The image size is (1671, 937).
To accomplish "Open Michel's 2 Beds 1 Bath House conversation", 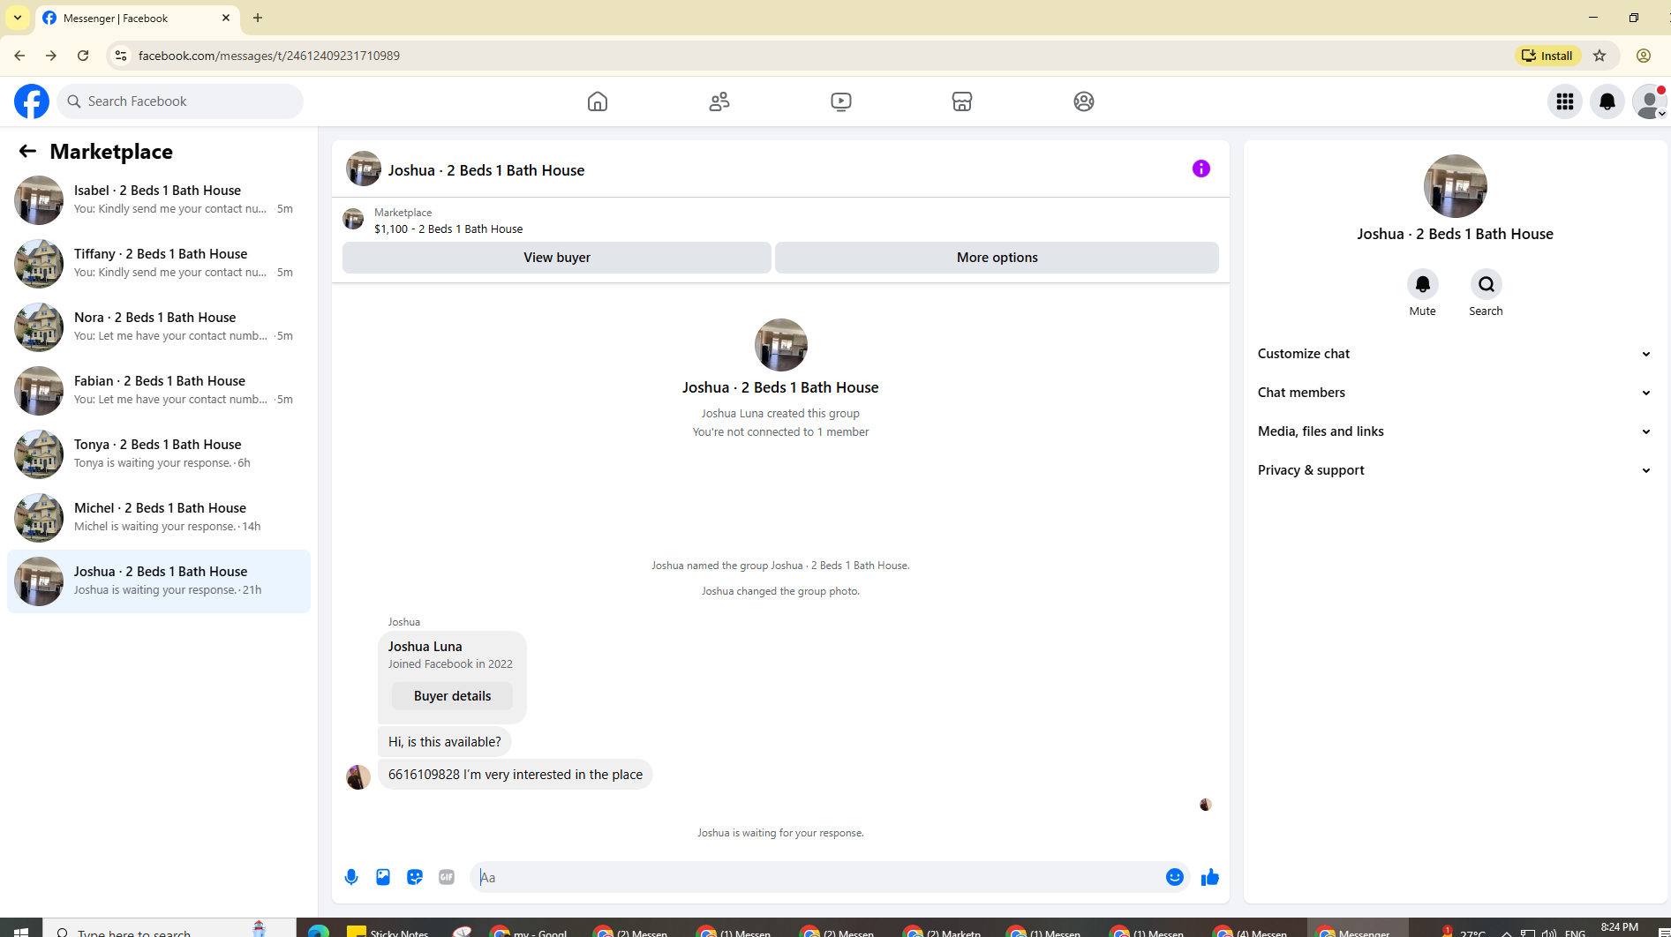I will click(x=159, y=518).
